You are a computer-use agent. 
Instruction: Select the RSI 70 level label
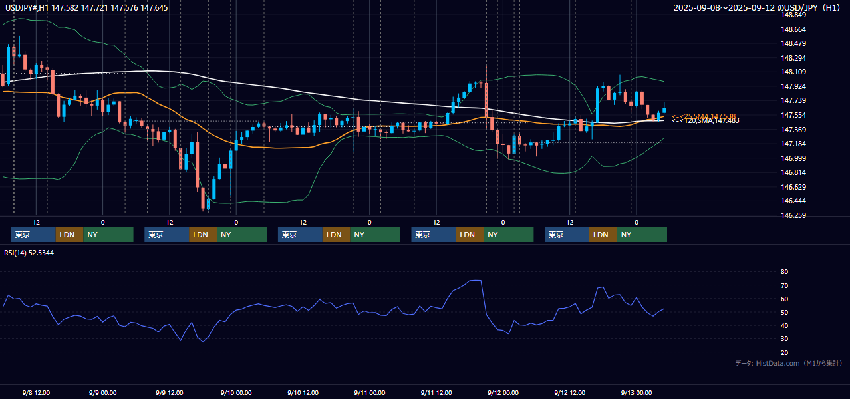[x=785, y=286]
